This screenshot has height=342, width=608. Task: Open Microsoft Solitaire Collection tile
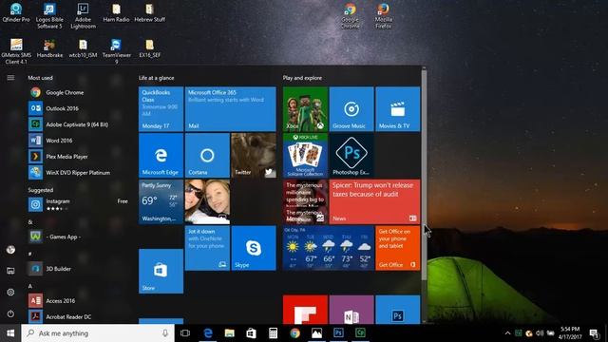[305, 155]
